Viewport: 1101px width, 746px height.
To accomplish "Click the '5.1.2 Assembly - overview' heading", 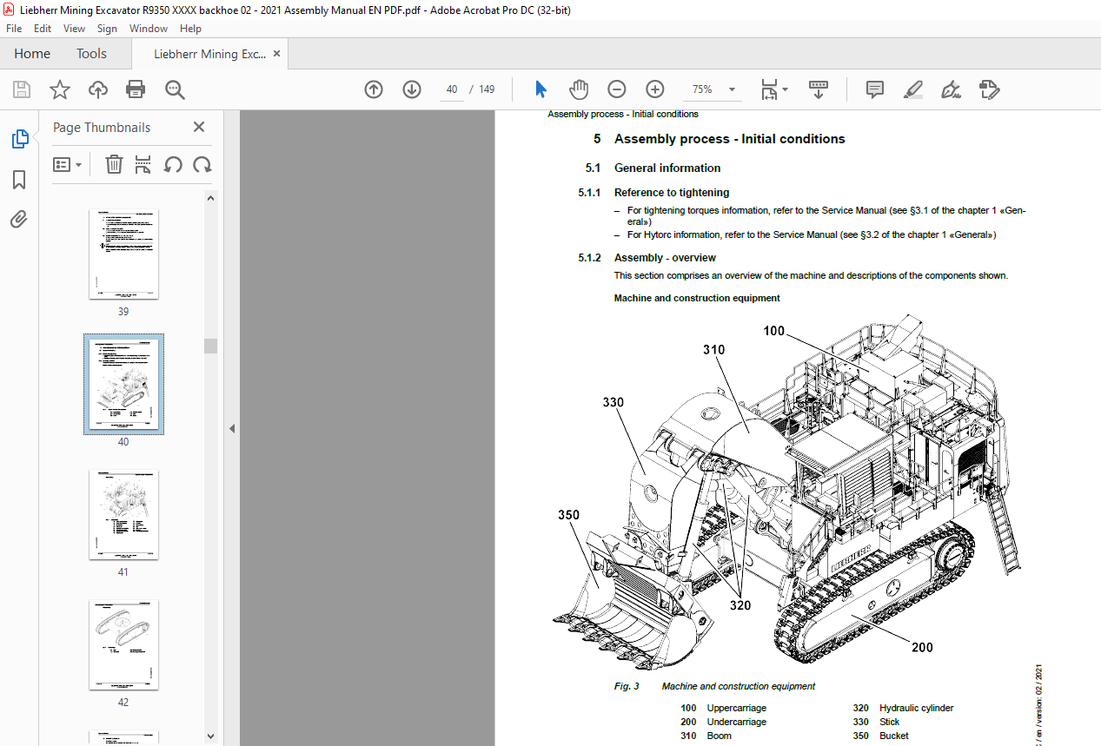I will (647, 258).
